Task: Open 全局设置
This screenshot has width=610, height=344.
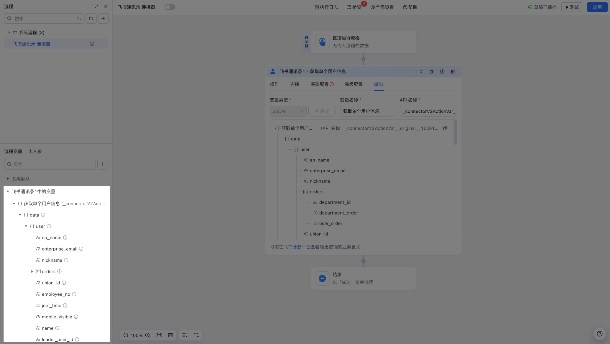Action: click(x=382, y=7)
